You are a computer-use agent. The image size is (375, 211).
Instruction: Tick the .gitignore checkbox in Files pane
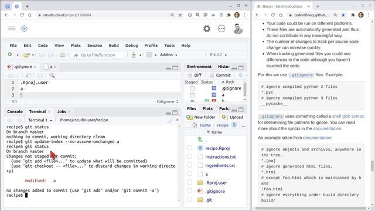click(189, 191)
